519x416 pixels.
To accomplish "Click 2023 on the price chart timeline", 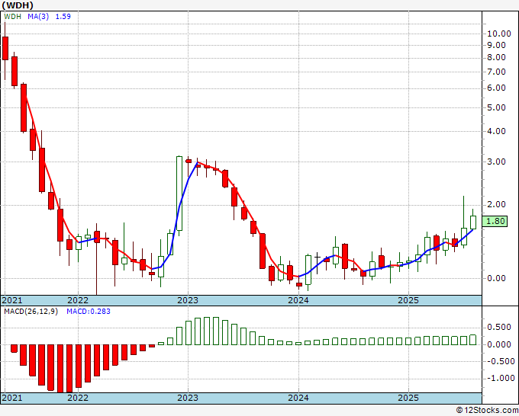I will point(188,300).
